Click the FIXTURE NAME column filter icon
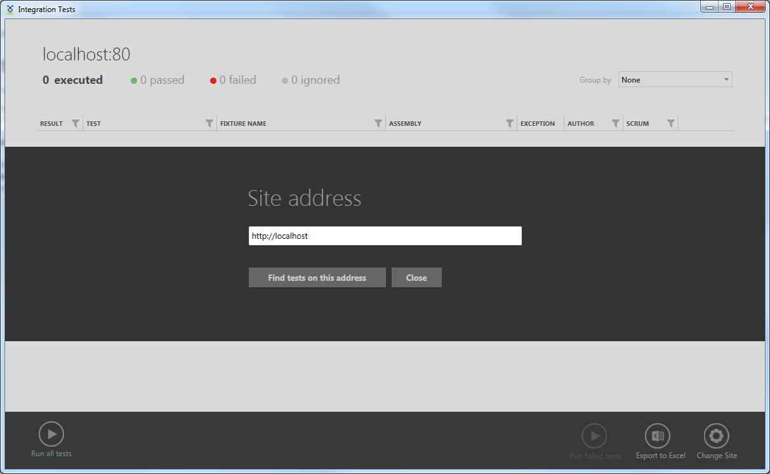Viewport: 770px width, 474px height. click(378, 123)
